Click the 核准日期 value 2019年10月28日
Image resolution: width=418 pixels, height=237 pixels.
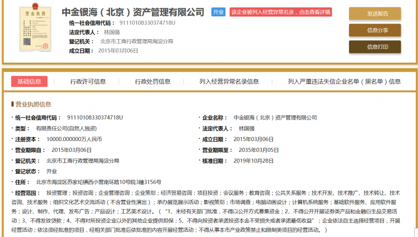(253, 161)
